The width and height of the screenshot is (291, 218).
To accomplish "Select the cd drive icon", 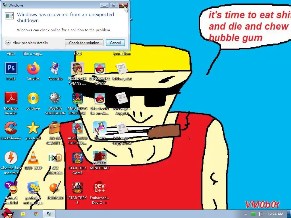I will (33, 98).
